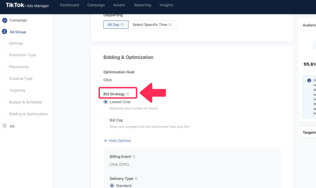Screen dimensions: 316x188
Task: Click the help icon next to Select Specific Time
Action: 170,25
